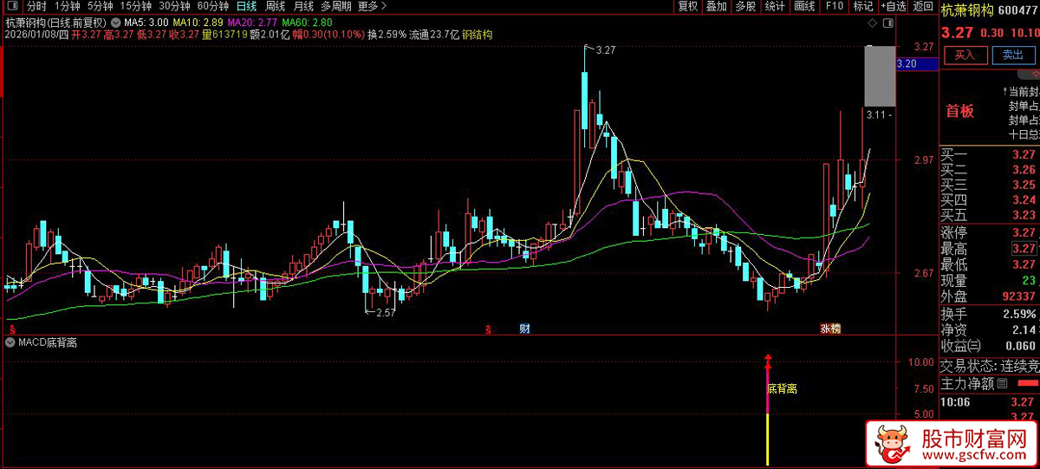Open 主力净额 detail list icon

[x=1003, y=383]
